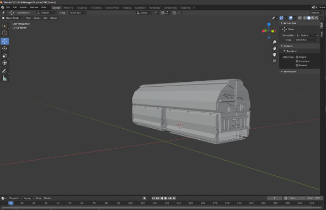The width and height of the screenshot is (326, 210).
Task: Select the Annotate tool
Action: (4, 71)
